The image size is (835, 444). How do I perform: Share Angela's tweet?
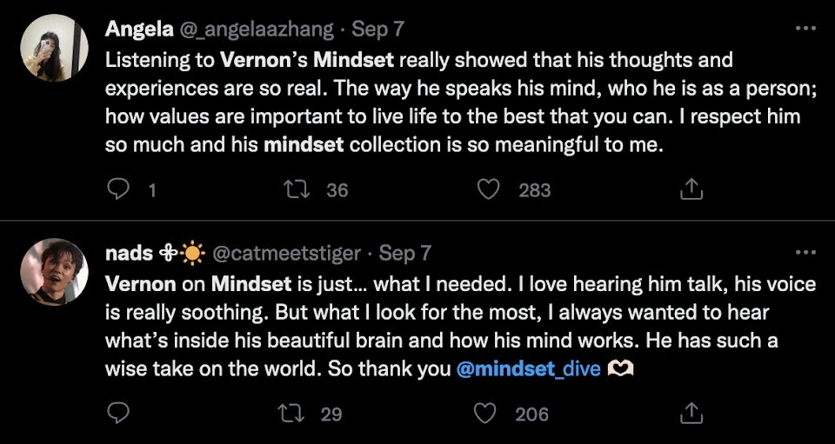click(691, 189)
